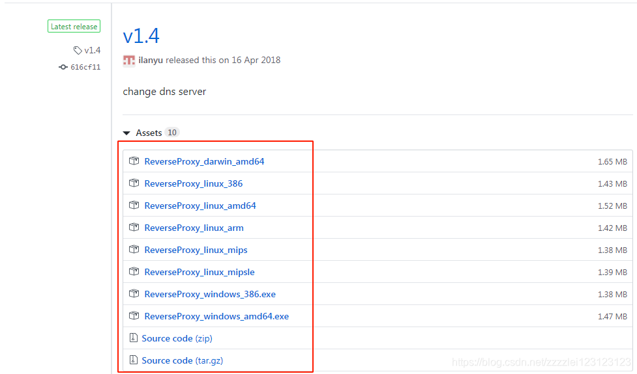Click the commit icon next to 616cf11
The height and width of the screenshot is (374, 637).
tap(63, 67)
